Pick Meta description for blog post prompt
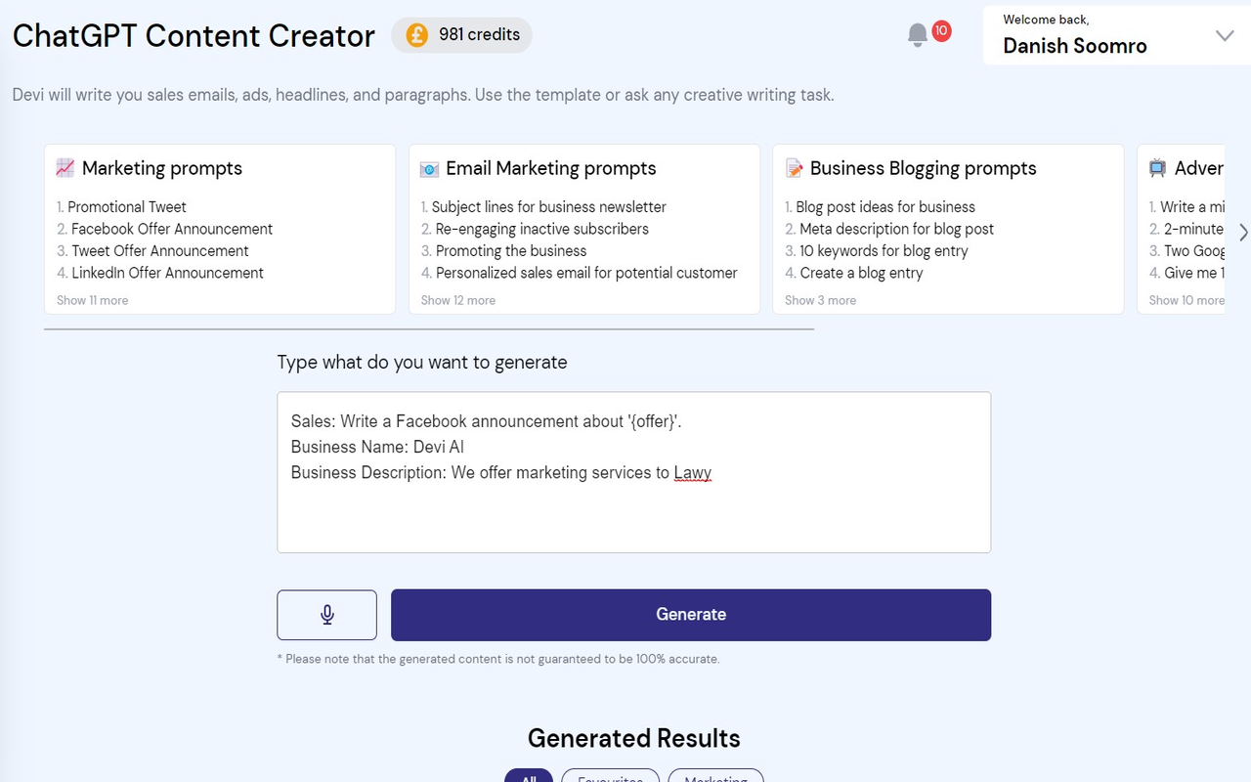Screen dimensions: 1251x782 coord(896,229)
